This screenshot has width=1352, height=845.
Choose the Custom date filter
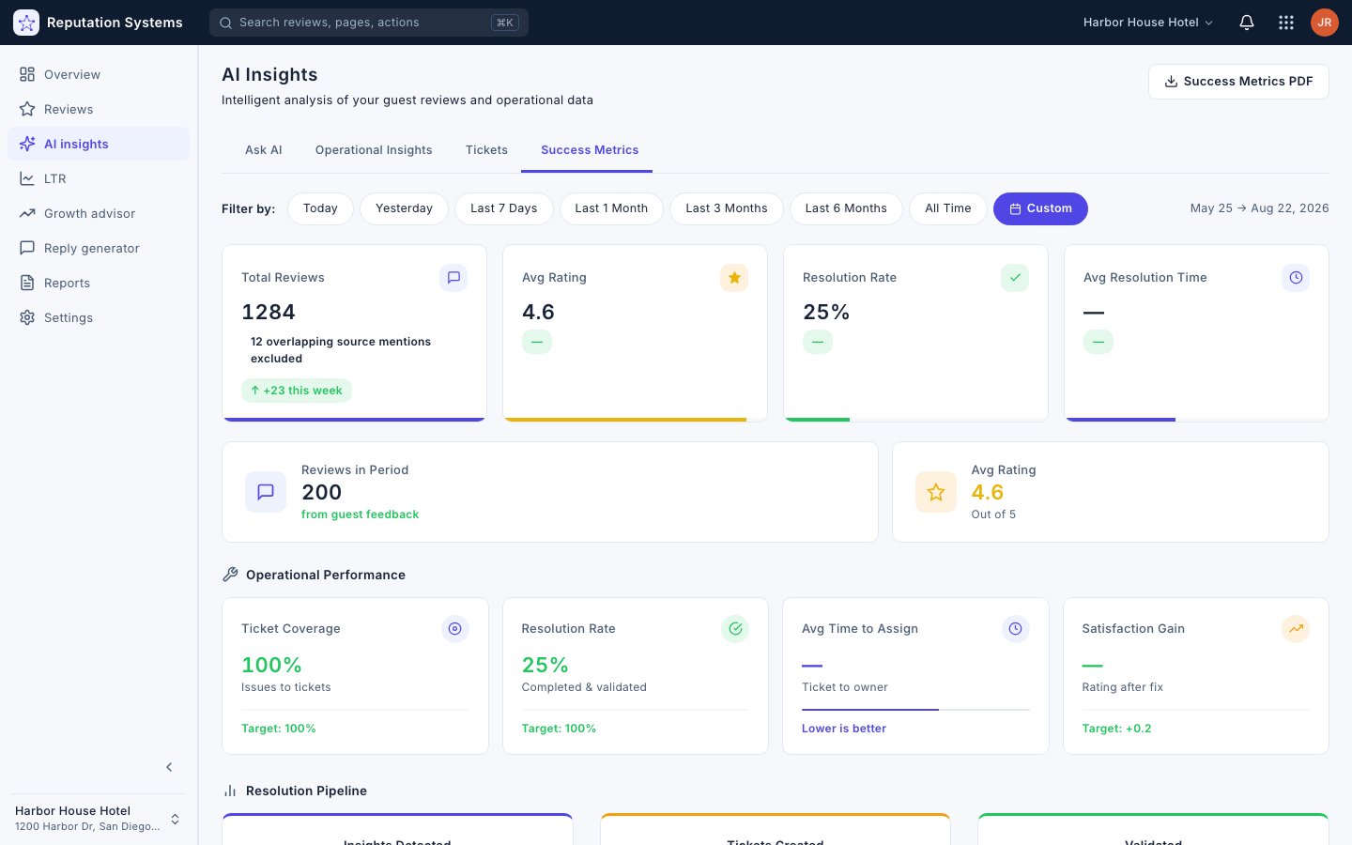1040,208
